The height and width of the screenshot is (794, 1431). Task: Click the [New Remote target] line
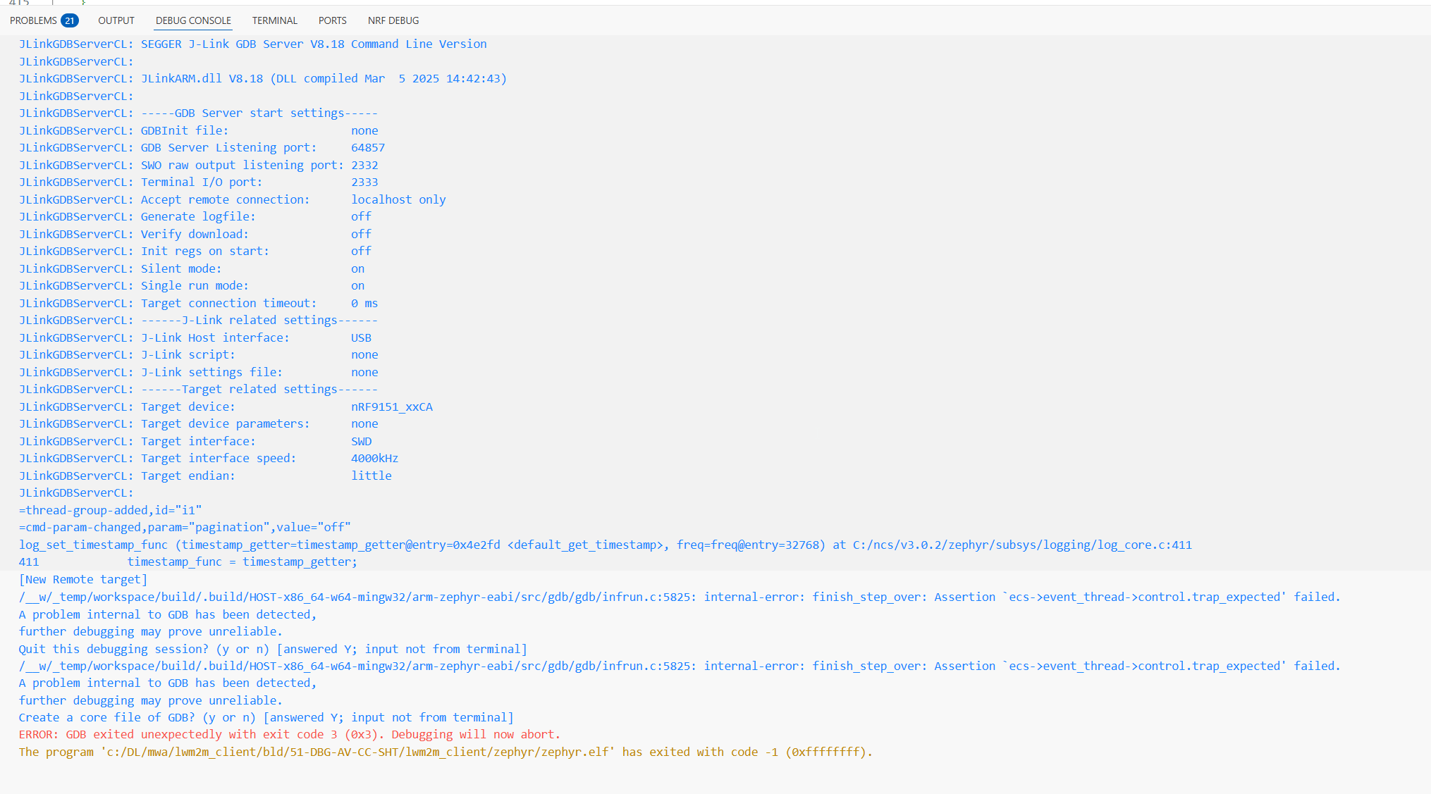[x=83, y=579]
